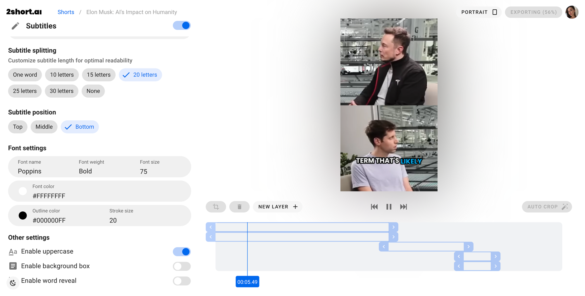Viewport: 585px width, 296px height.
Task: Click the fourth layer's right handle arrow
Action: [495, 256]
